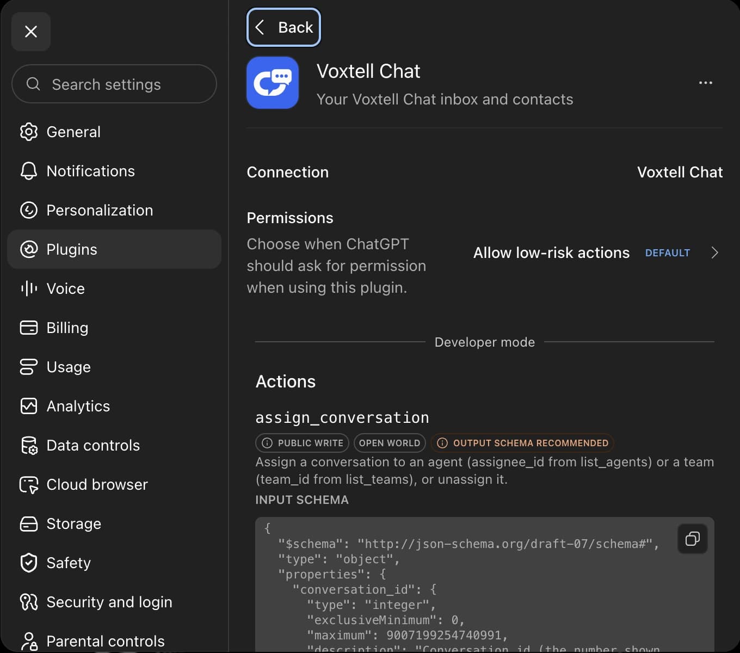
Task: Click 'Your Voxtell Chat inbox and contacts' subtitle
Action: click(x=445, y=99)
